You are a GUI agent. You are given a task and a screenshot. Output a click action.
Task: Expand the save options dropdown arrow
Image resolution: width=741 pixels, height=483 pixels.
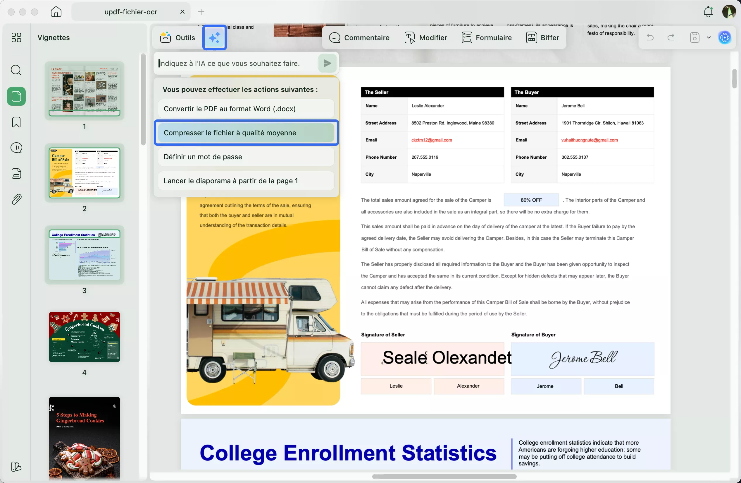coord(709,37)
